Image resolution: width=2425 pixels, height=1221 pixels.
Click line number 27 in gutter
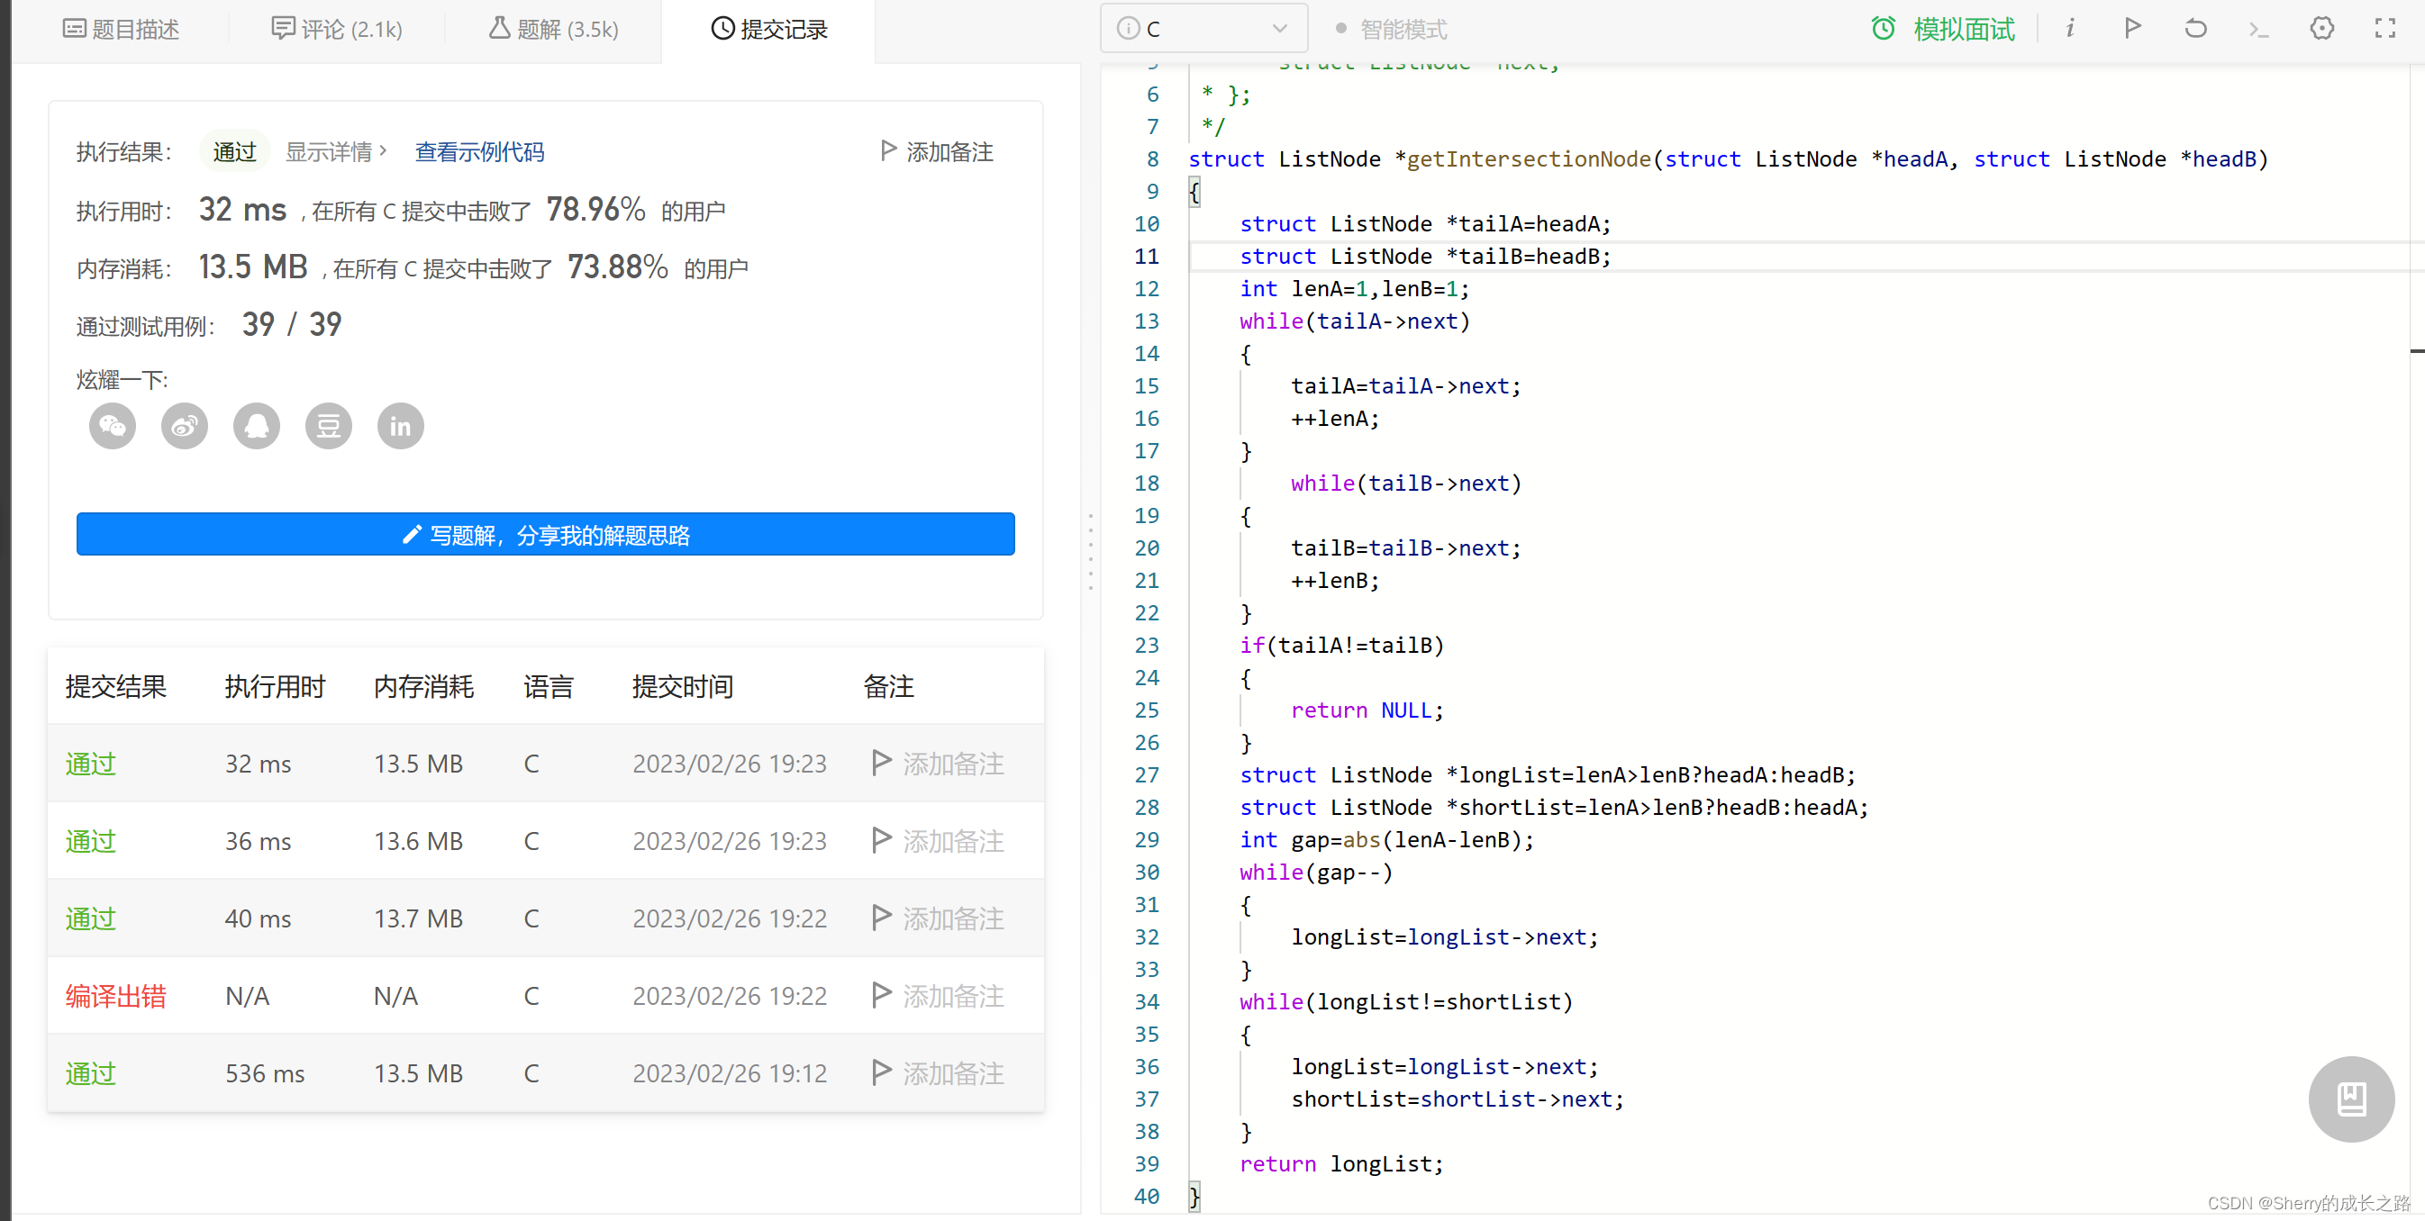click(x=1146, y=774)
